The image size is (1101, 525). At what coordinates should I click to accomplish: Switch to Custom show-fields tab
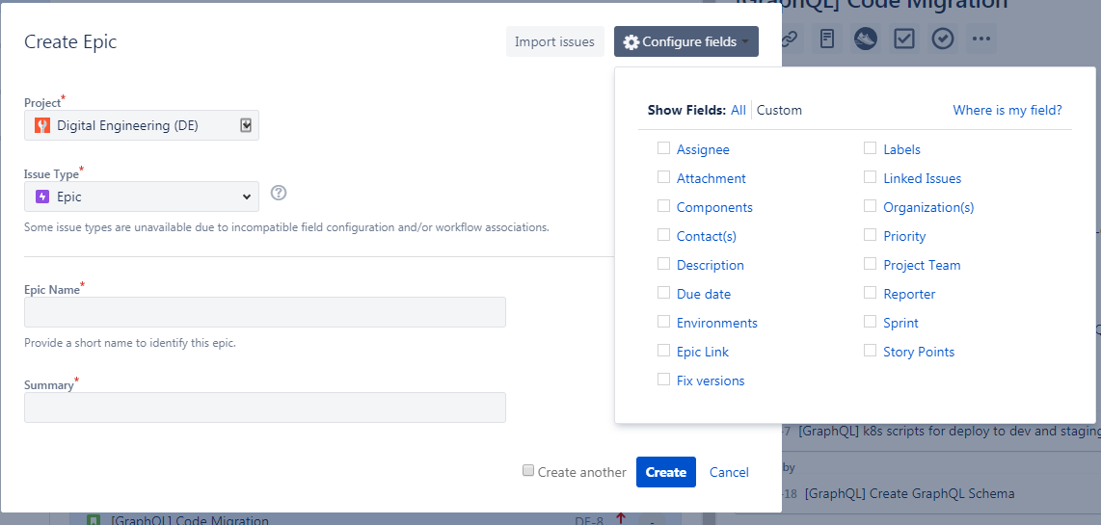click(x=779, y=110)
